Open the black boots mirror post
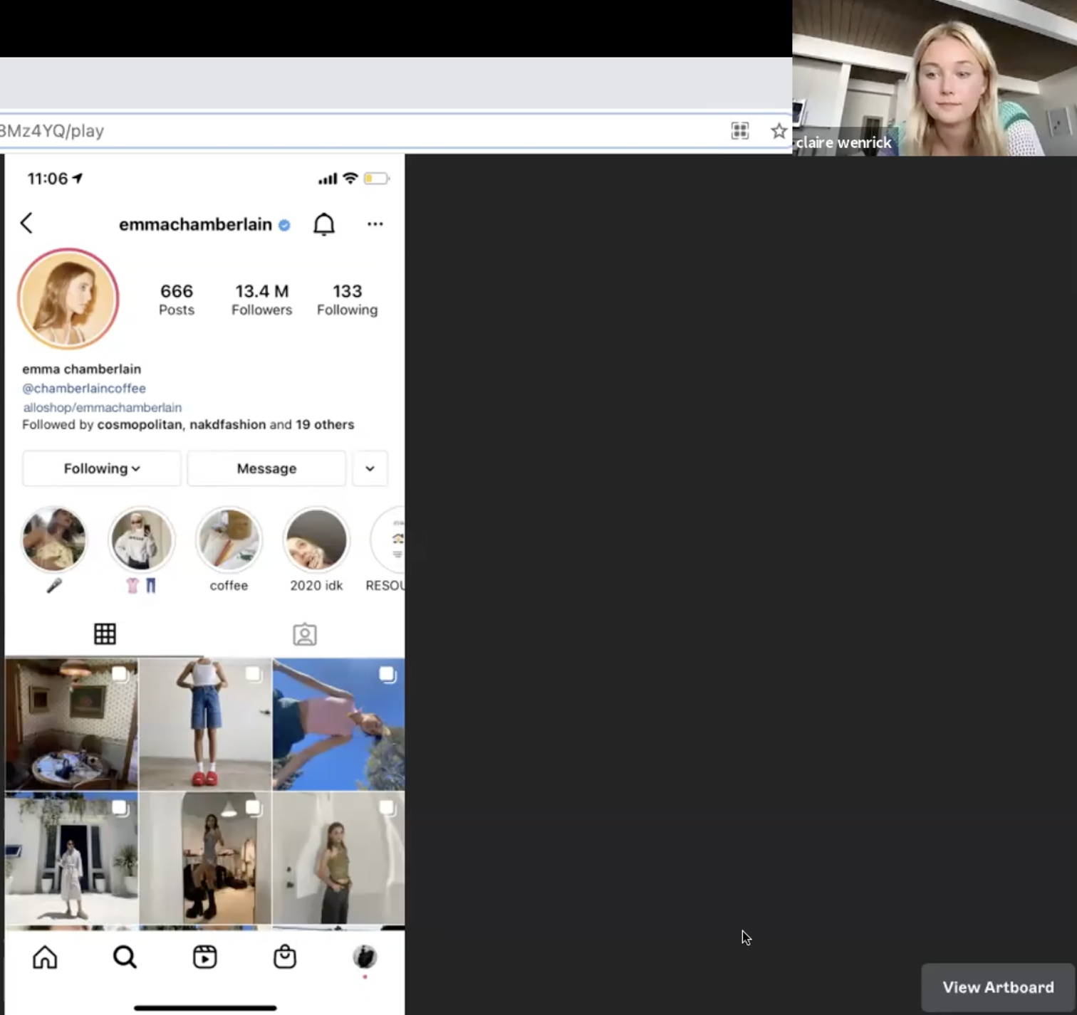Viewport: 1077px width, 1015px height. click(x=205, y=858)
